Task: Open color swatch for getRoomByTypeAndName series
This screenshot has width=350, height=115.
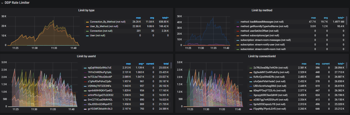Action: (238, 26)
